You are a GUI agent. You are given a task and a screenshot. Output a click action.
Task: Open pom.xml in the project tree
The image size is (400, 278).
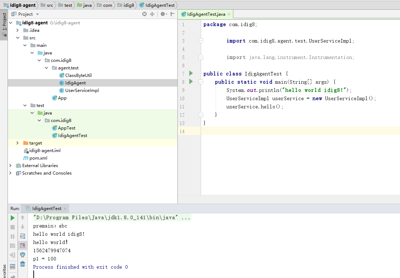38,158
